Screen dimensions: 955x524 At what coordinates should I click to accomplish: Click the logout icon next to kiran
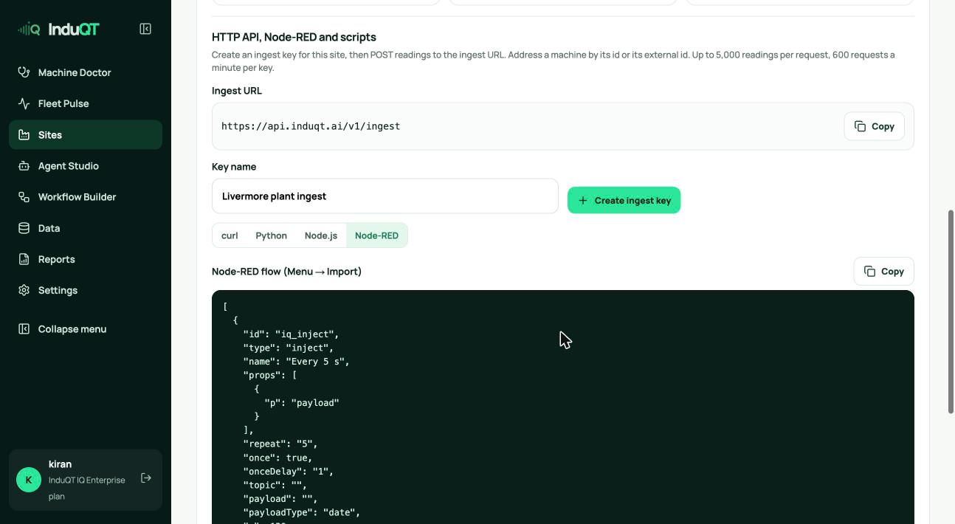pos(146,478)
